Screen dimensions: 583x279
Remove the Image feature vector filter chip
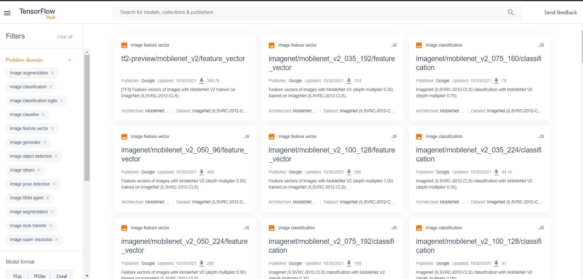[53, 128]
